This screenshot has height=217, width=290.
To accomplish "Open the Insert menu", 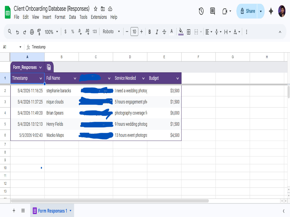I will 47,17.
